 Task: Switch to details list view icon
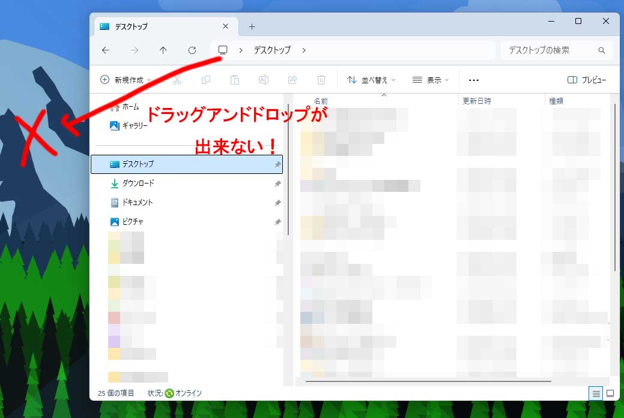596,393
